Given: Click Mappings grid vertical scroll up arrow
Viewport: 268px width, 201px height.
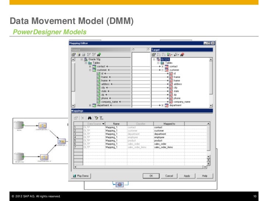Looking at the screenshot, I should tap(208, 123).
